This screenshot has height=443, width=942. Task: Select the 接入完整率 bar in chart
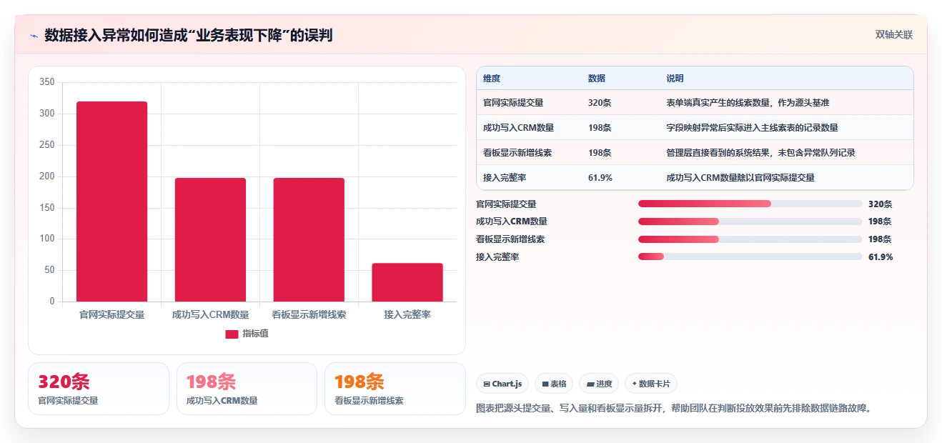407,282
